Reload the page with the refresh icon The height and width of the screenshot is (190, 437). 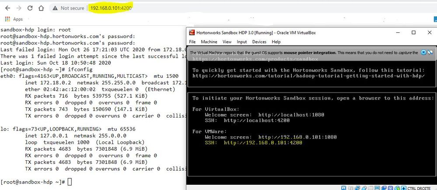30,8
